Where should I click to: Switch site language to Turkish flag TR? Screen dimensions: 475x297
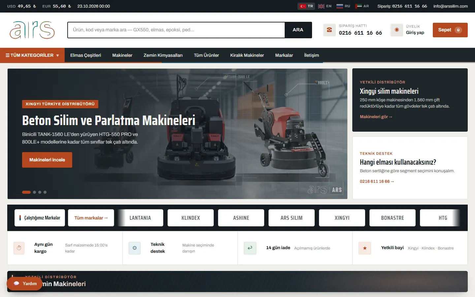click(x=306, y=6)
